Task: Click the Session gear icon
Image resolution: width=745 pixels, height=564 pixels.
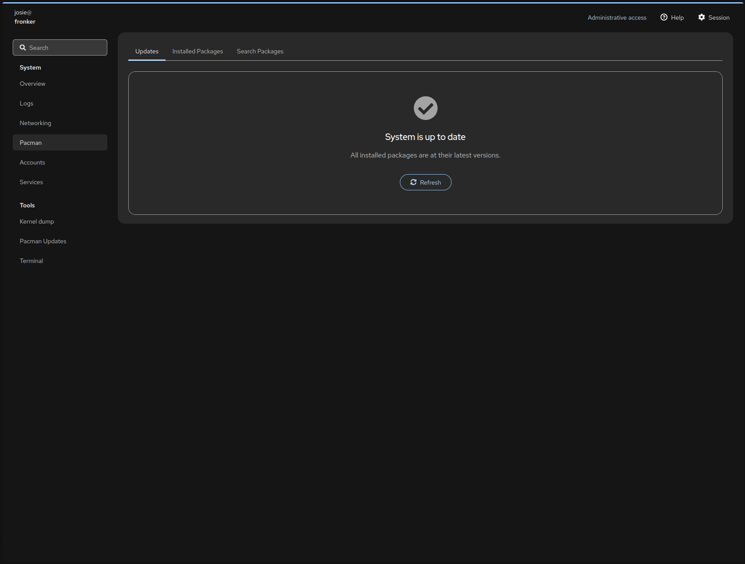Action: coord(701,18)
